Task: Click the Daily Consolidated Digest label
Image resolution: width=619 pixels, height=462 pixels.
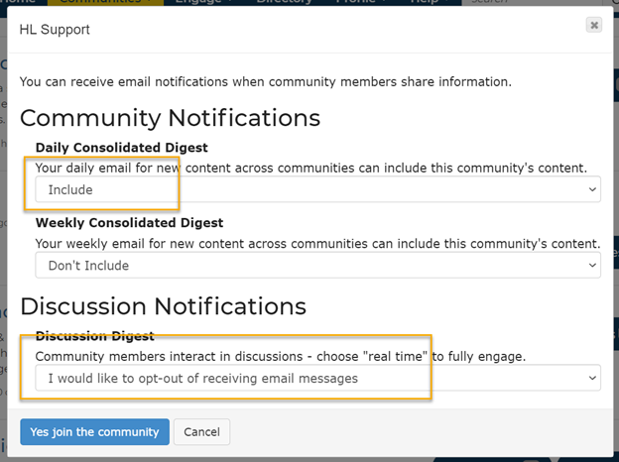Action: click(x=121, y=148)
